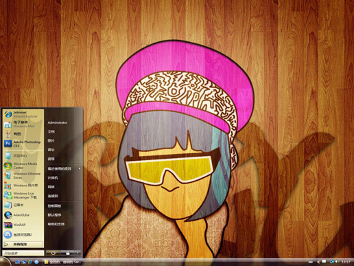The width and height of the screenshot is (354, 266).
Task: Open Windows Mail email entry
Action: [x=23, y=124]
